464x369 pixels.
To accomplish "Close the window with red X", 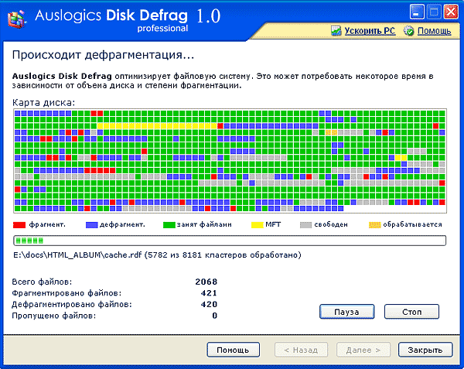I will coord(451,12).
